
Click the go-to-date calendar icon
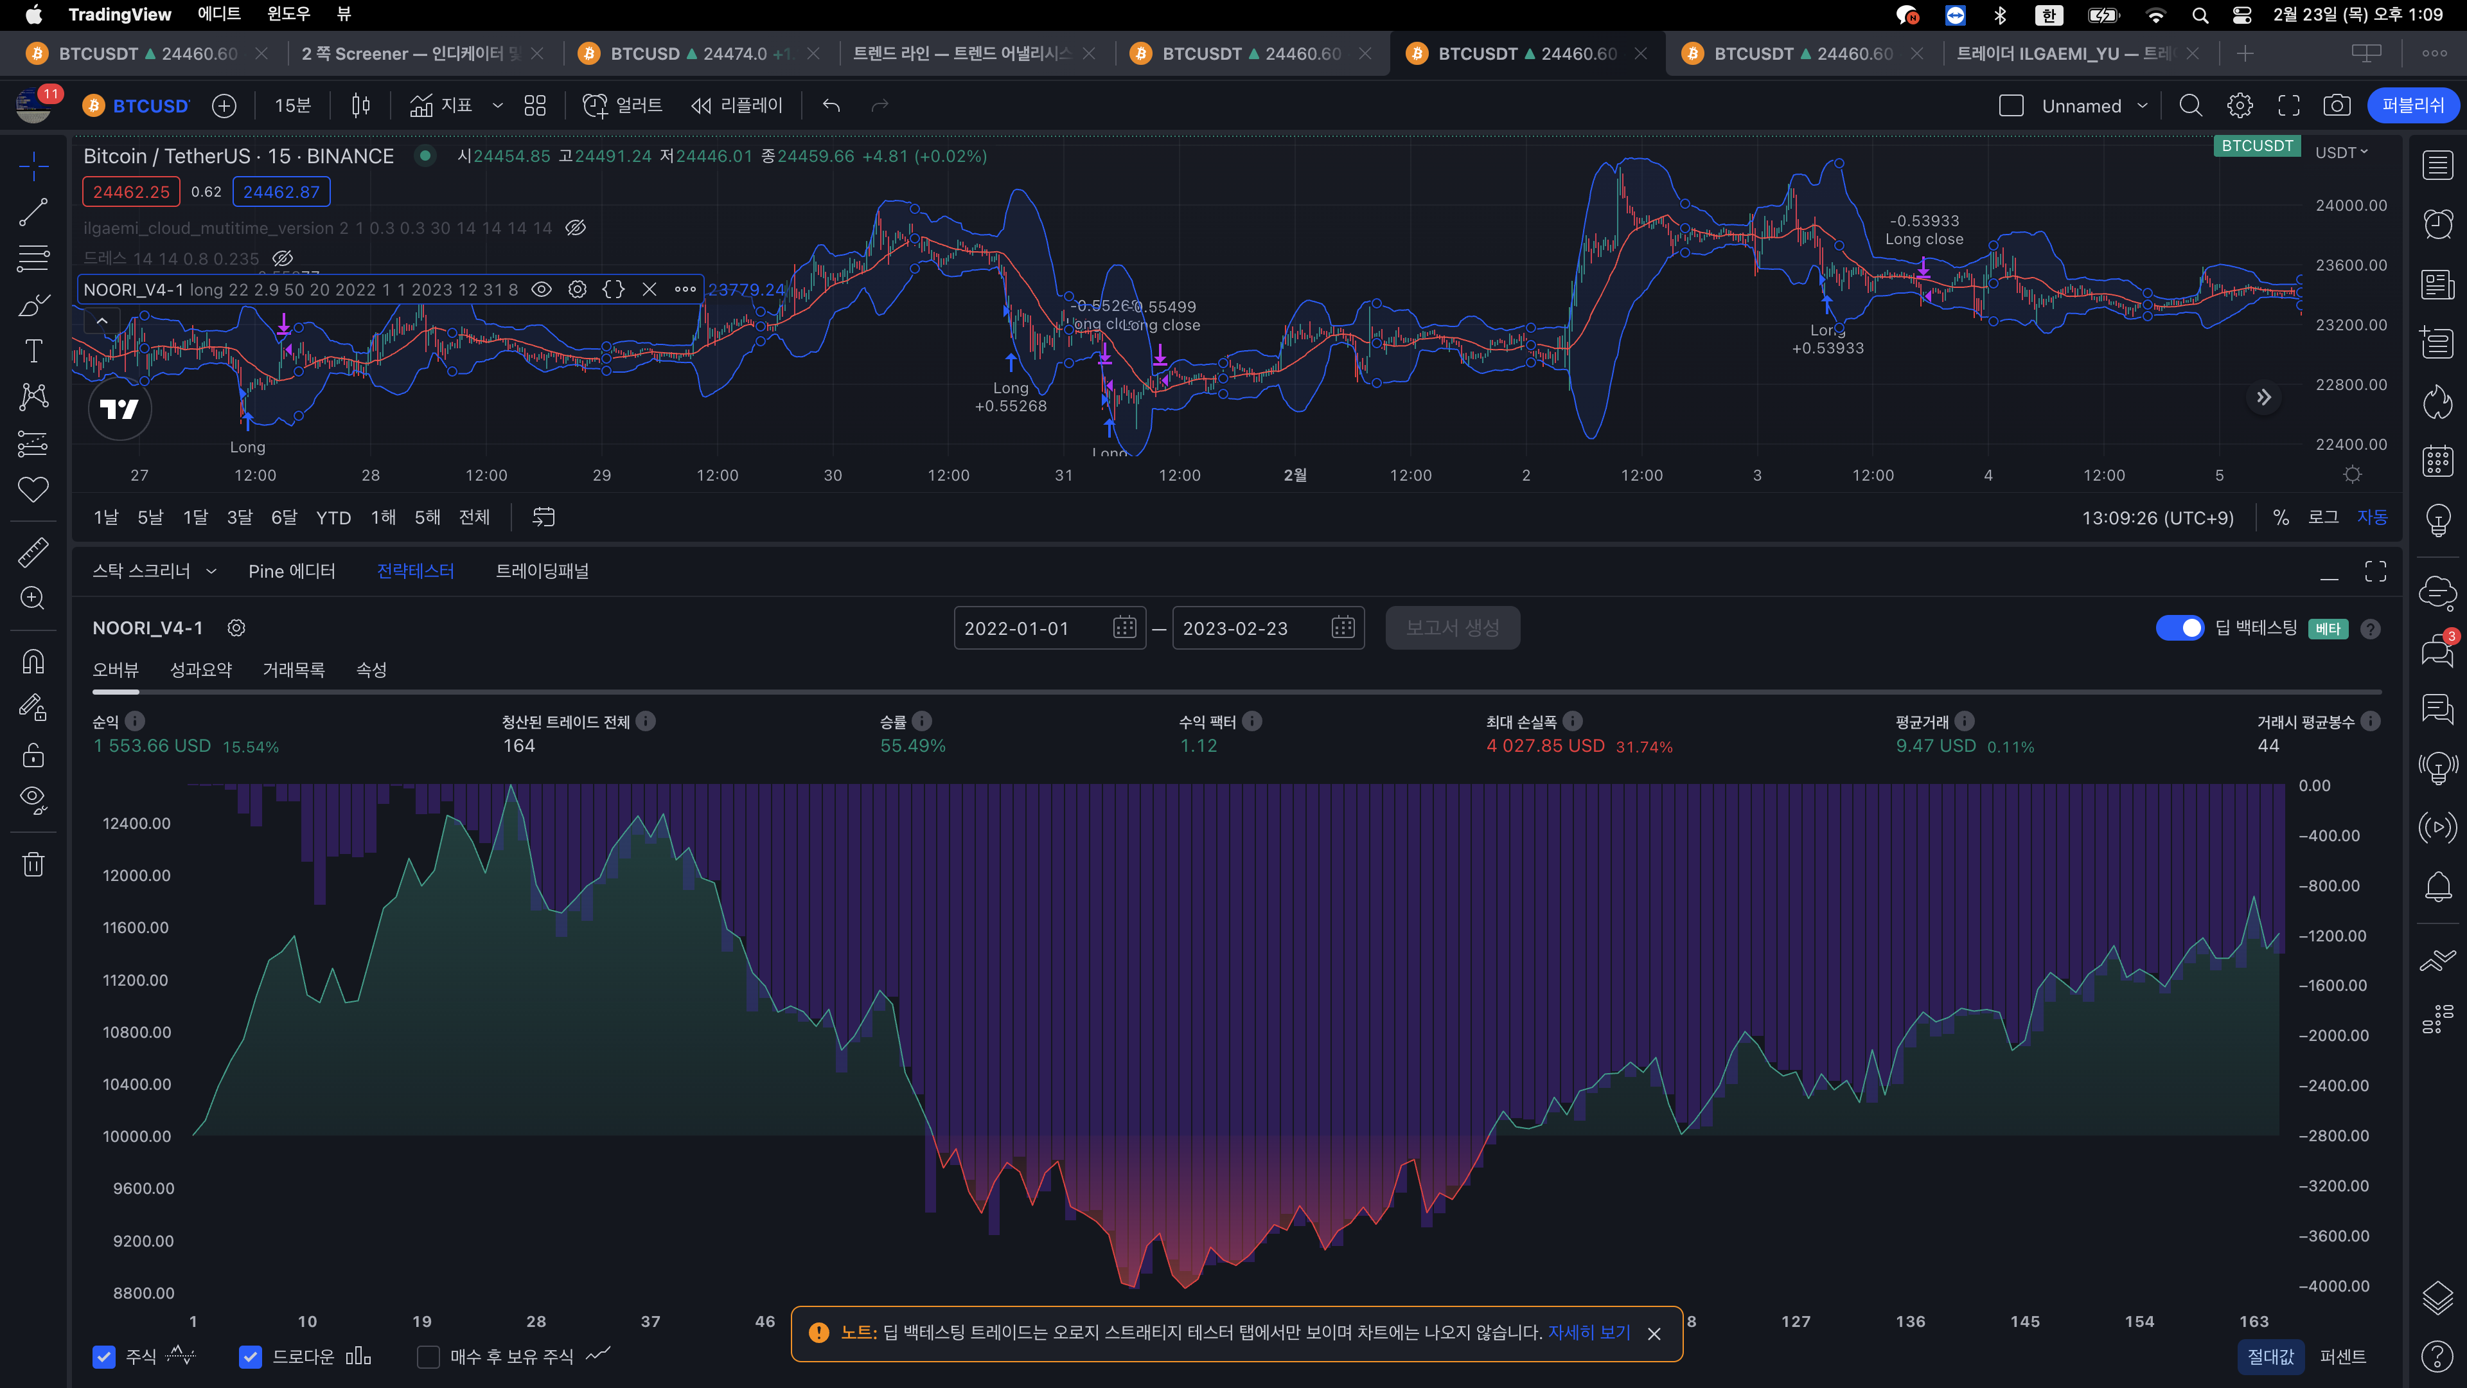coord(543,517)
